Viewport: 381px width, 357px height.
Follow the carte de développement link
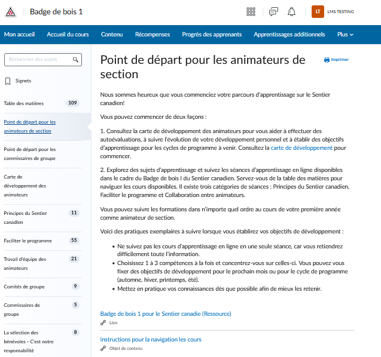tap(301, 147)
